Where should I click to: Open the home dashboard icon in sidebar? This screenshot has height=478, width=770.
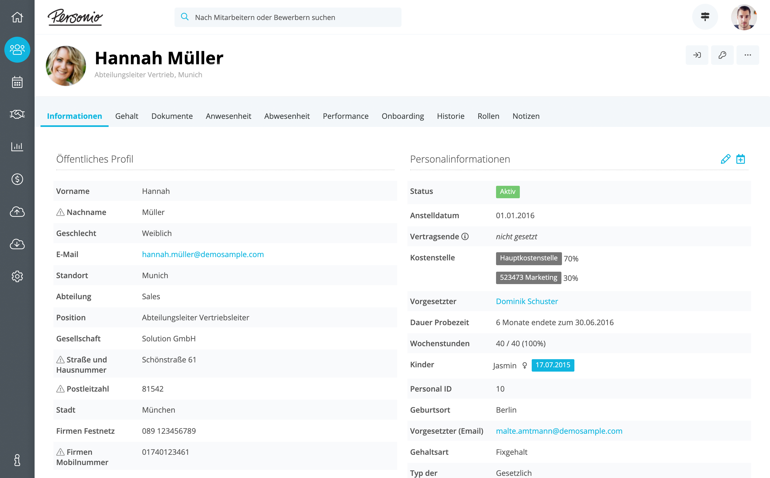coord(17,17)
